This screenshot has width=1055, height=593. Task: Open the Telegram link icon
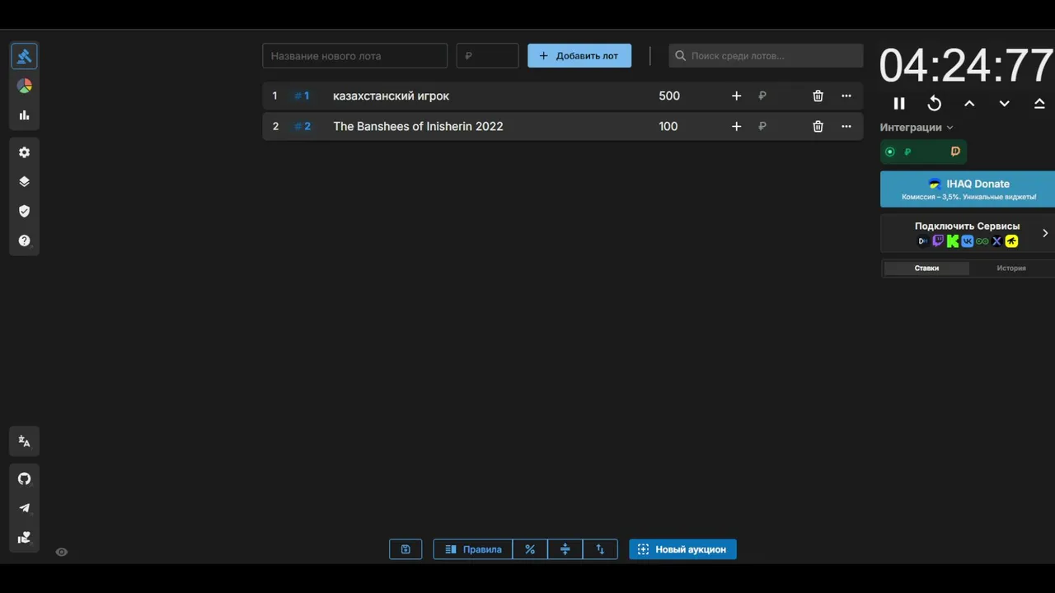(x=24, y=508)
